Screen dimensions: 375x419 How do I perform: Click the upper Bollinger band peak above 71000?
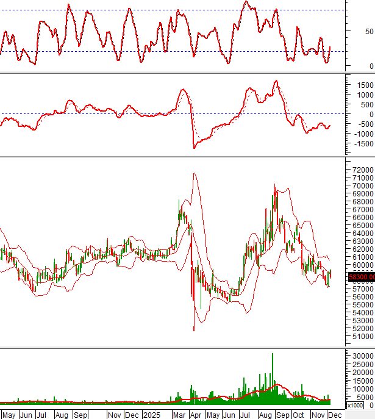tap(195, 173)
